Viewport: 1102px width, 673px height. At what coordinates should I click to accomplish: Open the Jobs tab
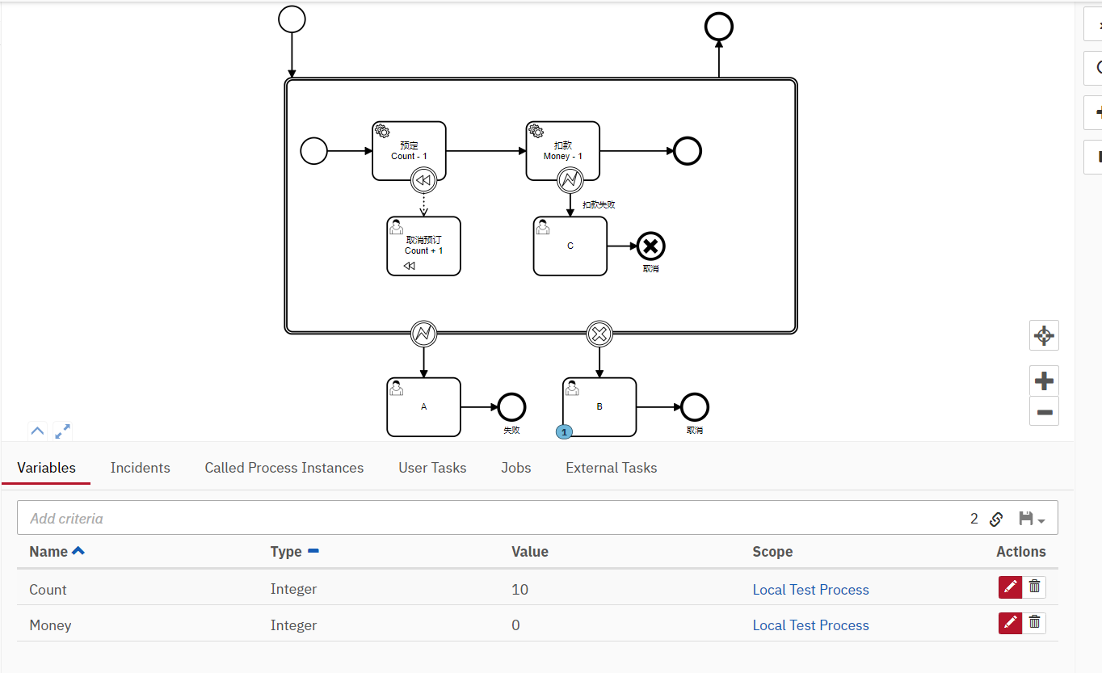(x=515, y=467)
